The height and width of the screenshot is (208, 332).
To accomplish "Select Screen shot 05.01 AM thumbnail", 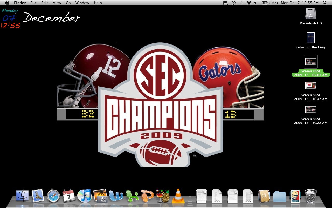I will pyautogui.click(x=310, y=62).
